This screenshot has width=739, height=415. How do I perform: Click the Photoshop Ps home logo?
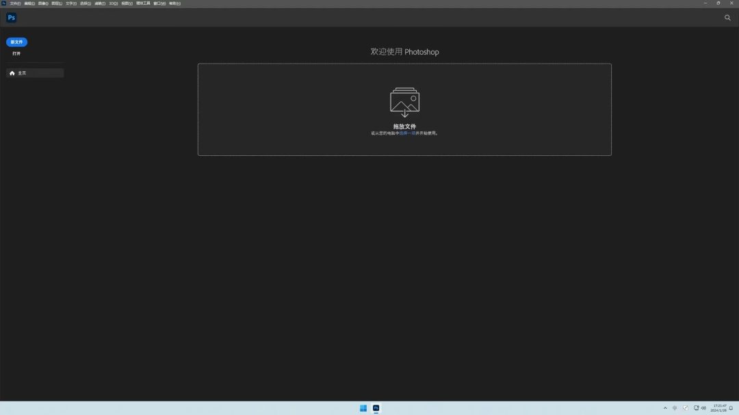click(12, 17)
